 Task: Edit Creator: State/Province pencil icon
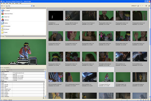[44, 89]
